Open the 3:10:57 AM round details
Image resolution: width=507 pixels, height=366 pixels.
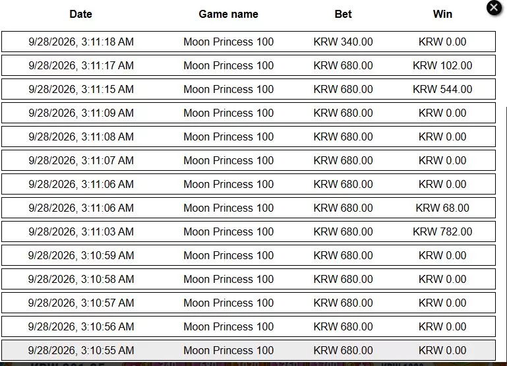pos(249,303)
